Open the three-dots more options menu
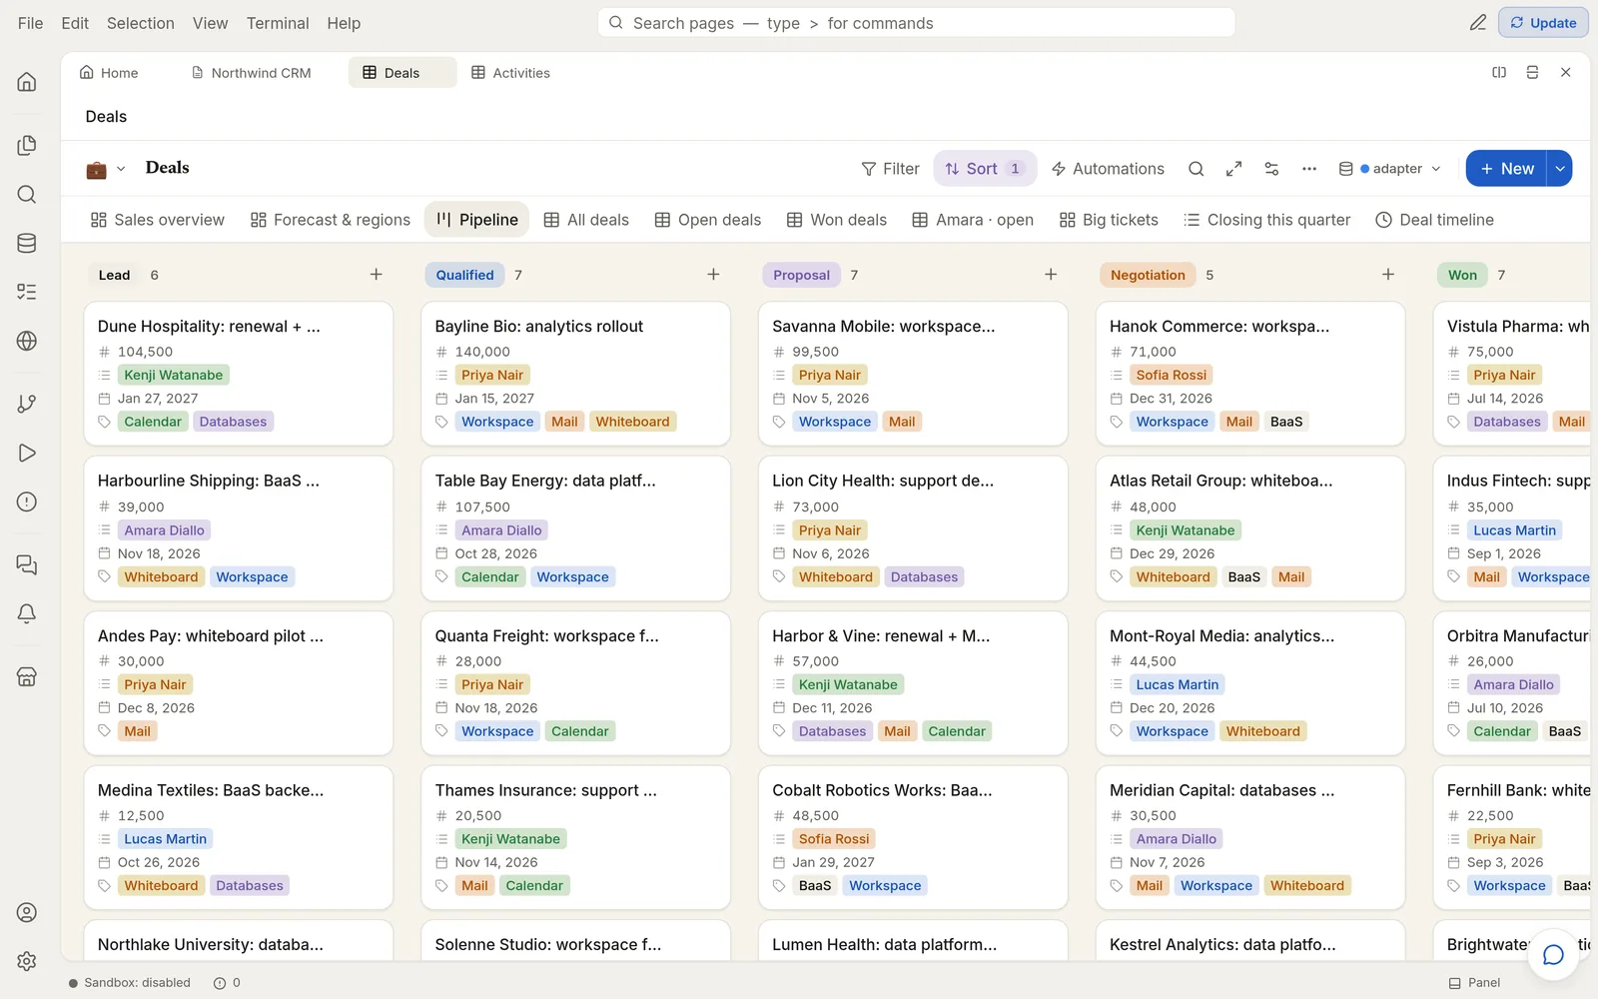 click(1309, 169)
